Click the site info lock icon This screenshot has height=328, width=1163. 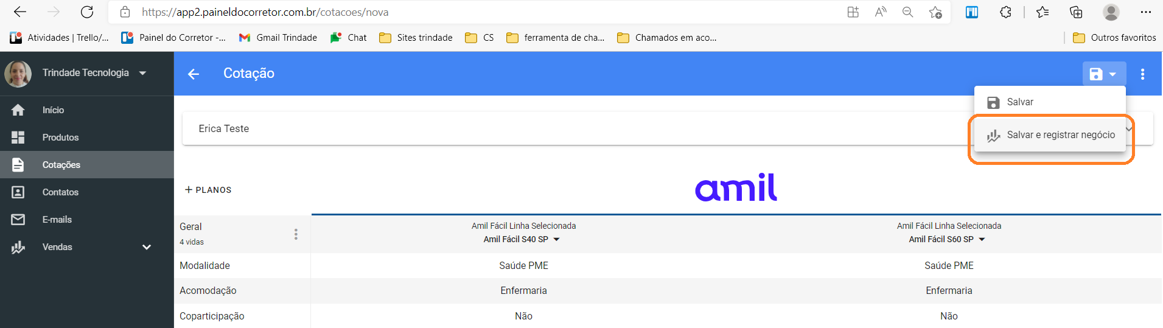tap(125, 12)
